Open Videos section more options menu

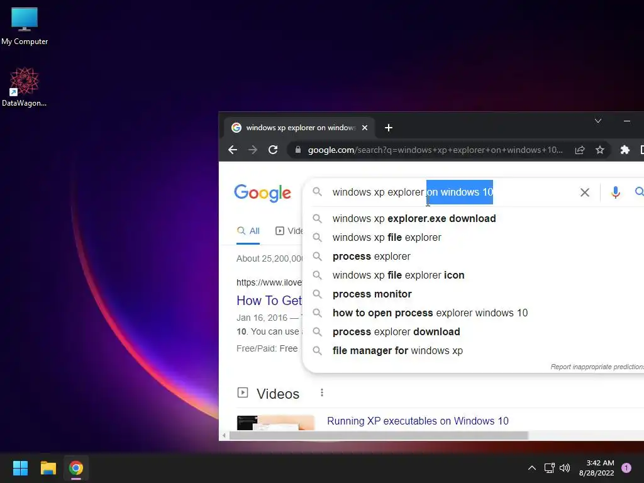coord(322,393)
